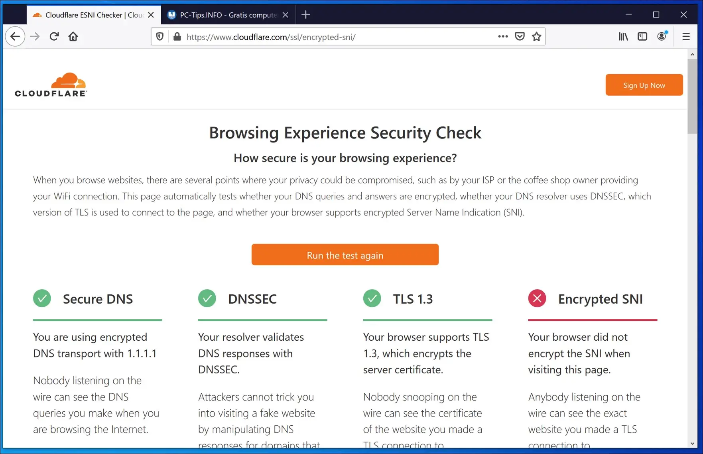The height and width of the screenshot is (454, 703).
Task: Click the Sign Up Now button
Action: (644, 85)
